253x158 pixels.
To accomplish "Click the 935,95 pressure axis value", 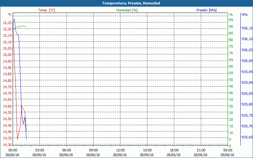I will 247,72.
